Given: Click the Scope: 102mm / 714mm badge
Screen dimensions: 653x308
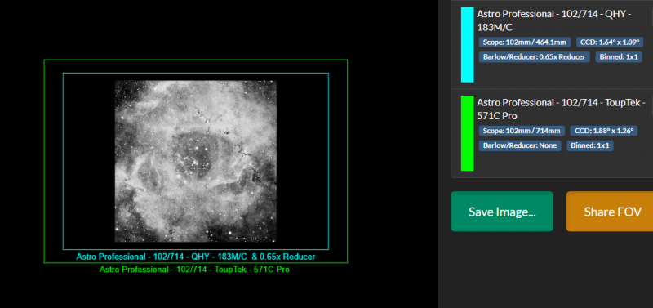Looking at the screenshot, I should coord(522,131).
